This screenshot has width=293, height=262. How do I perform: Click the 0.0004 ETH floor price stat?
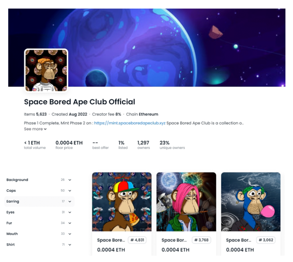click(x=69, y=143)
